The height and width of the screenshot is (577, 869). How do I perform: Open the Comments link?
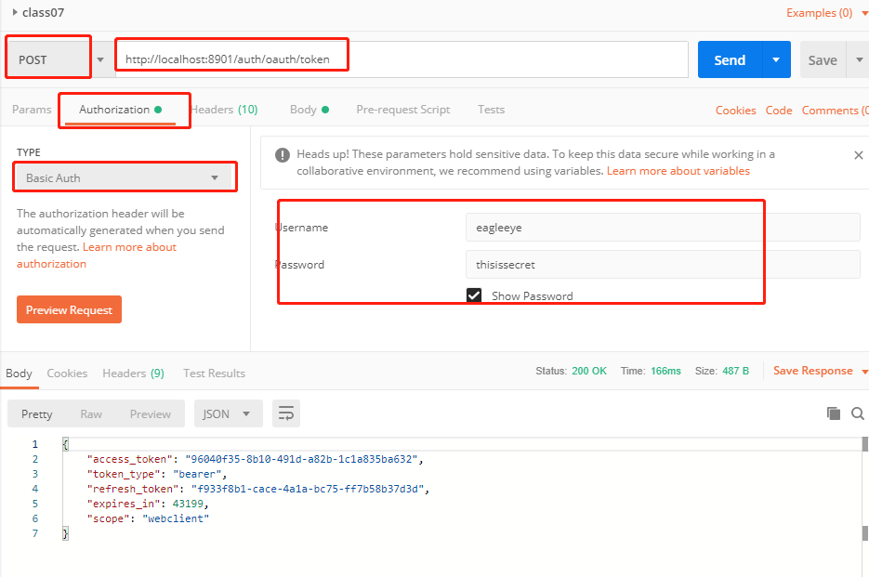(x=835, y=111)
